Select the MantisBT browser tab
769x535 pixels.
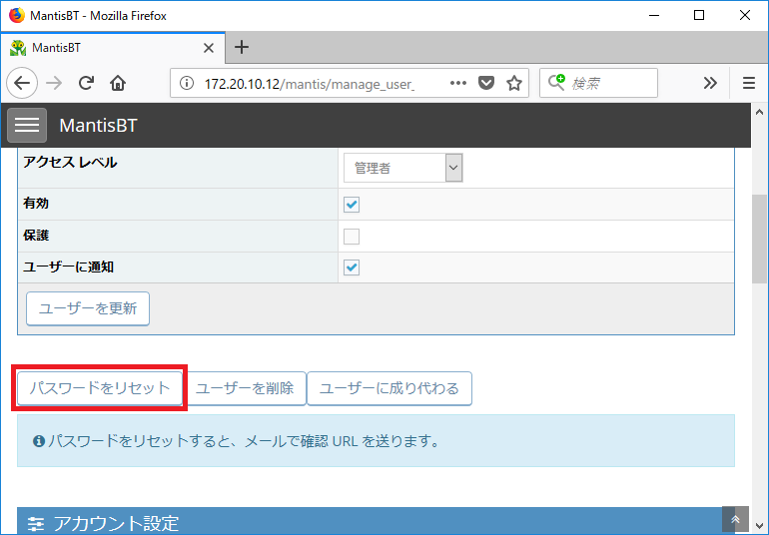[113, 48]
